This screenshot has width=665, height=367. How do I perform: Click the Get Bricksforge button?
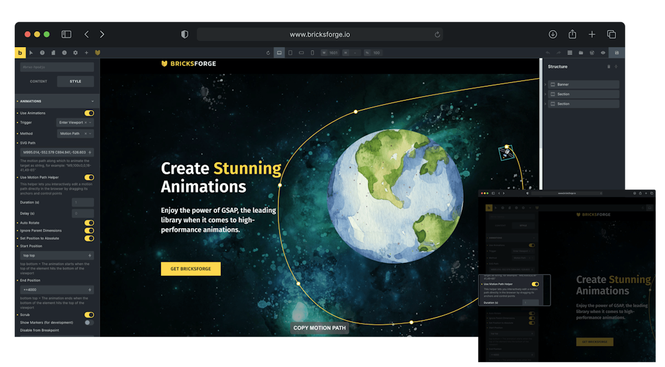[x=190, y=269]
